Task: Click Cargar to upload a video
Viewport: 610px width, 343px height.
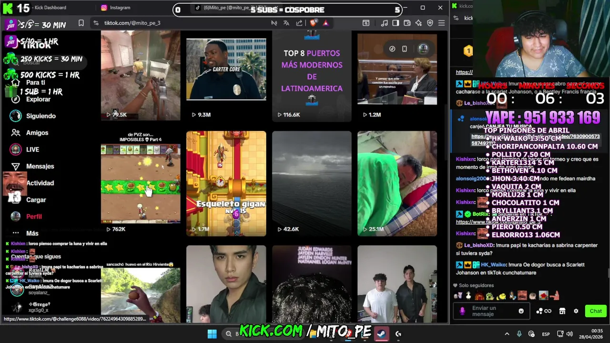Action: tap(36, 200)
